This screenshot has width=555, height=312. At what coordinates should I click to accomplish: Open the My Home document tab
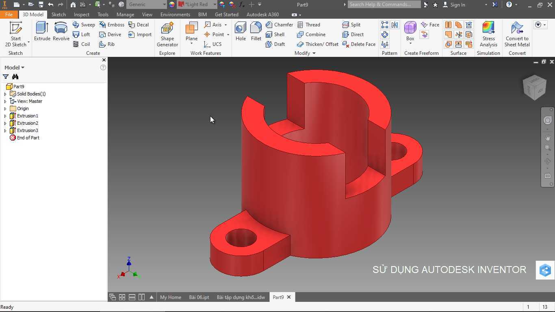pos(171,297)
